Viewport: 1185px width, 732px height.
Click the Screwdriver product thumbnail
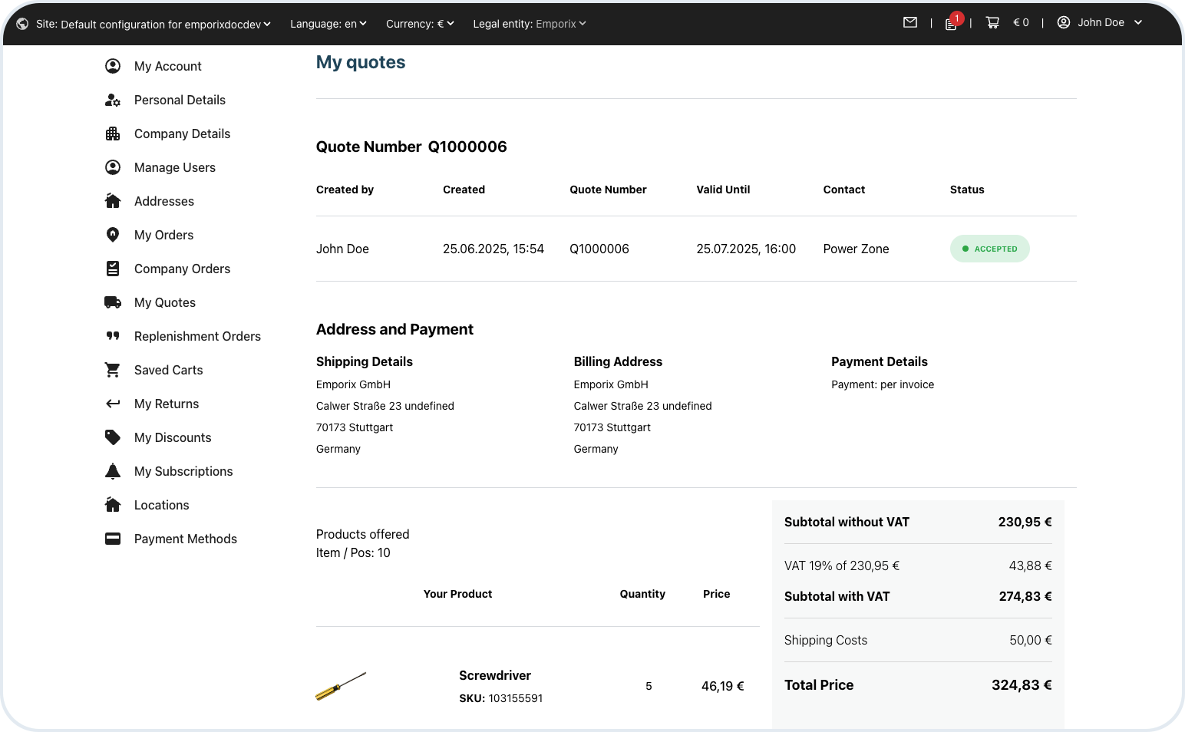[x=341, y=686]
